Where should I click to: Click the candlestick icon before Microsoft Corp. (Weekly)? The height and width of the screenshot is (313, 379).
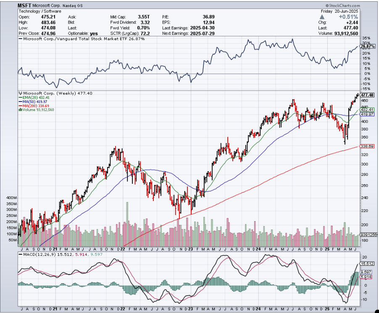tap(20, 93)
